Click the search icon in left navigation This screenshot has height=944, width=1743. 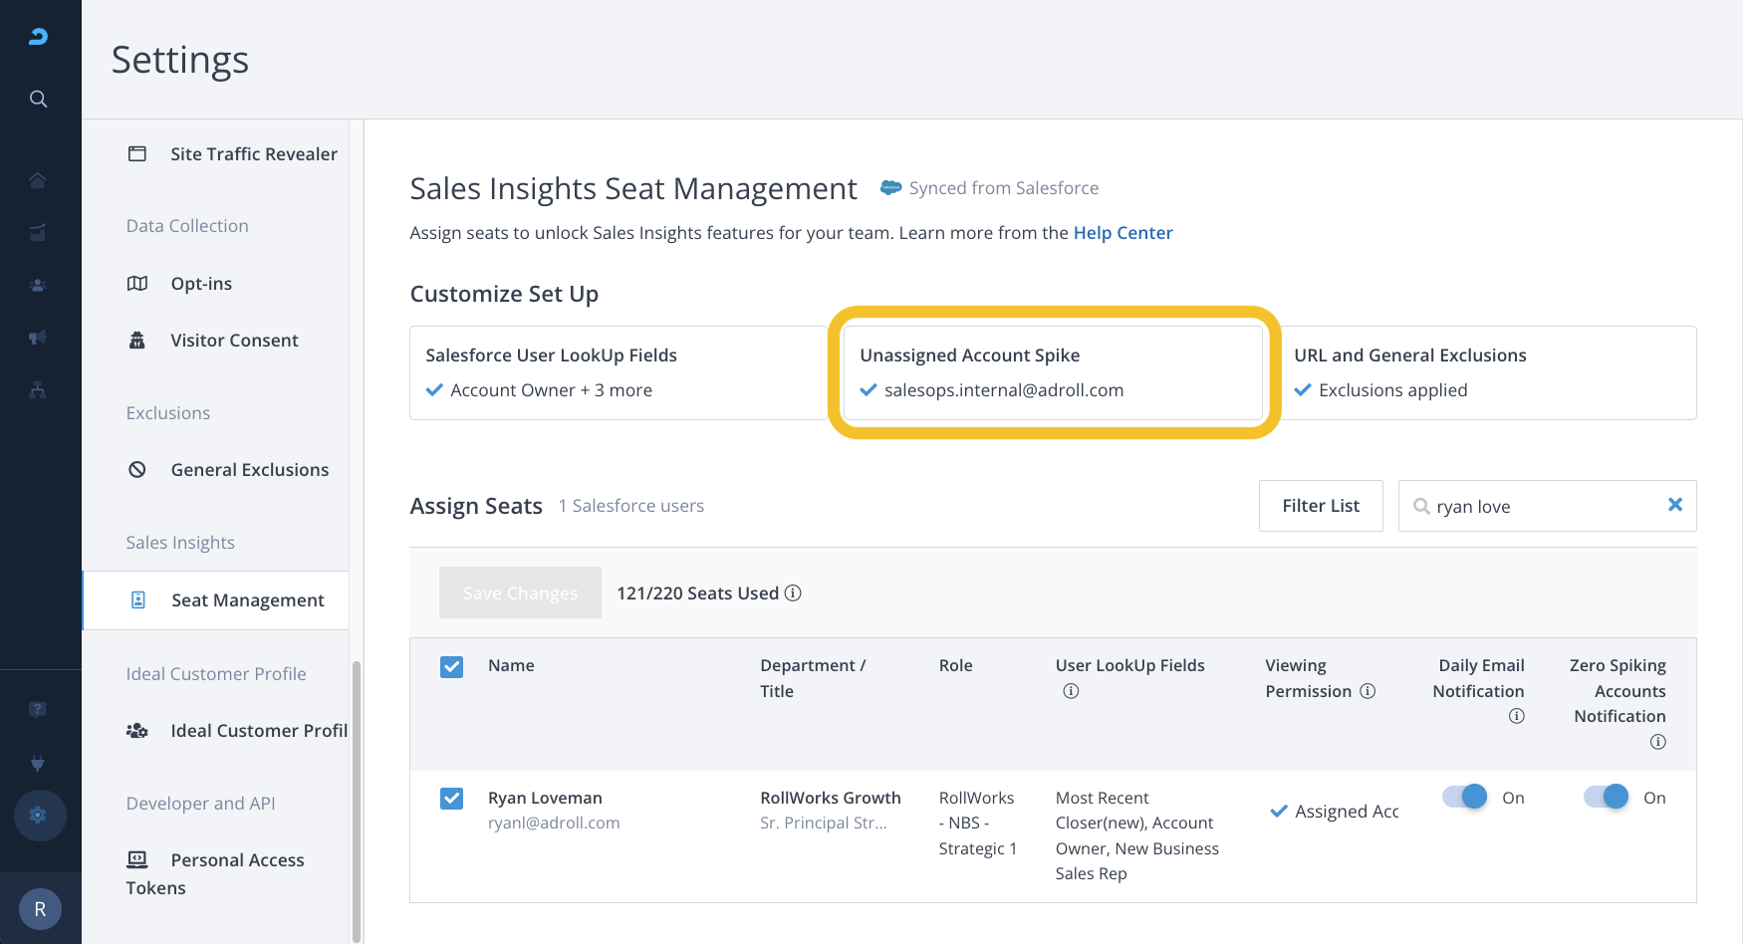[38, 99]
